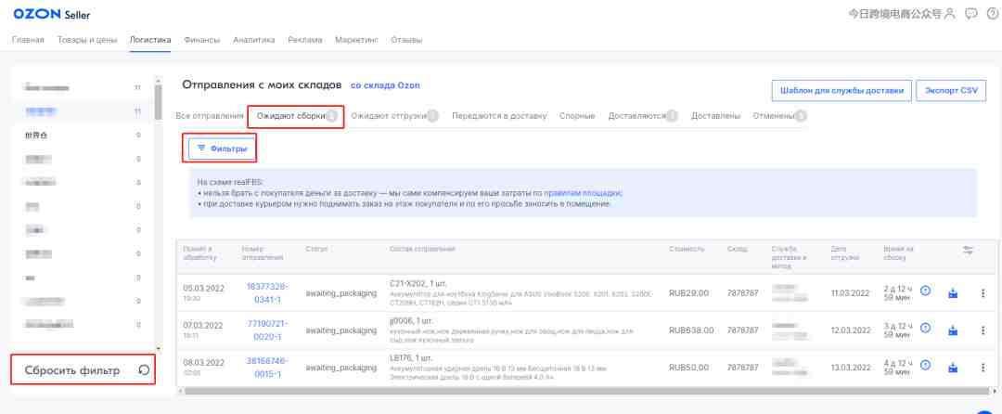Open three-dot menu for order 77190721-0020-1

(x=983, y=330)
